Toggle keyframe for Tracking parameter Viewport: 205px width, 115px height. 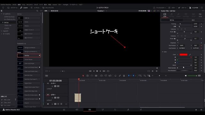click(x=201, y=24)
